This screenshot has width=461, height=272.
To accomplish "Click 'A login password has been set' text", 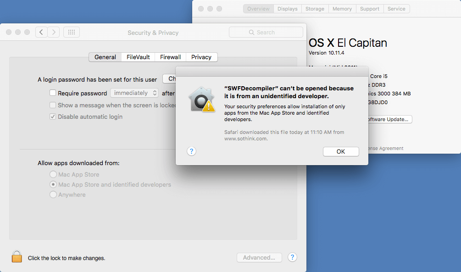I will click(x=97, y=79).
